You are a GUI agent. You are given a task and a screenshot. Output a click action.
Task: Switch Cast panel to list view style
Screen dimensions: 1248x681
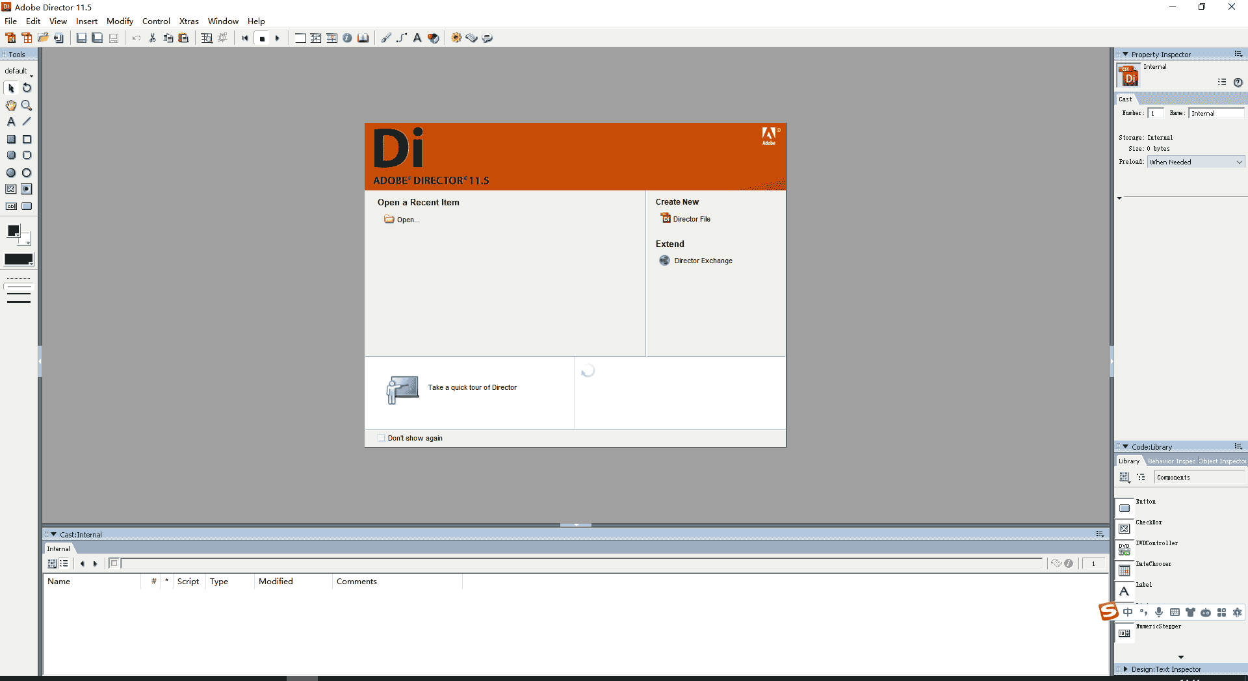[x=64, y=563]
